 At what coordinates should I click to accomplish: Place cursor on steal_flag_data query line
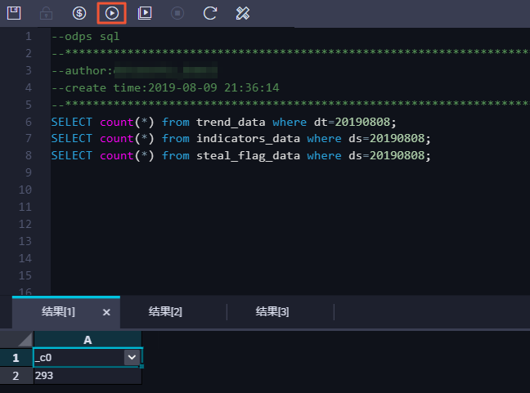240,155
